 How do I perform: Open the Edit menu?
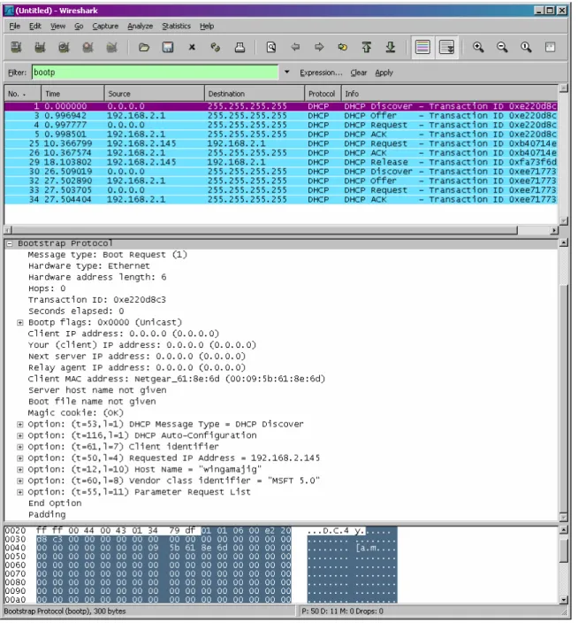[35, 27]
